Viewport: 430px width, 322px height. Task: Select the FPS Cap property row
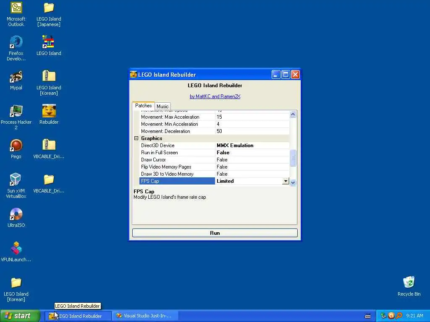click(x=215, y=181)
